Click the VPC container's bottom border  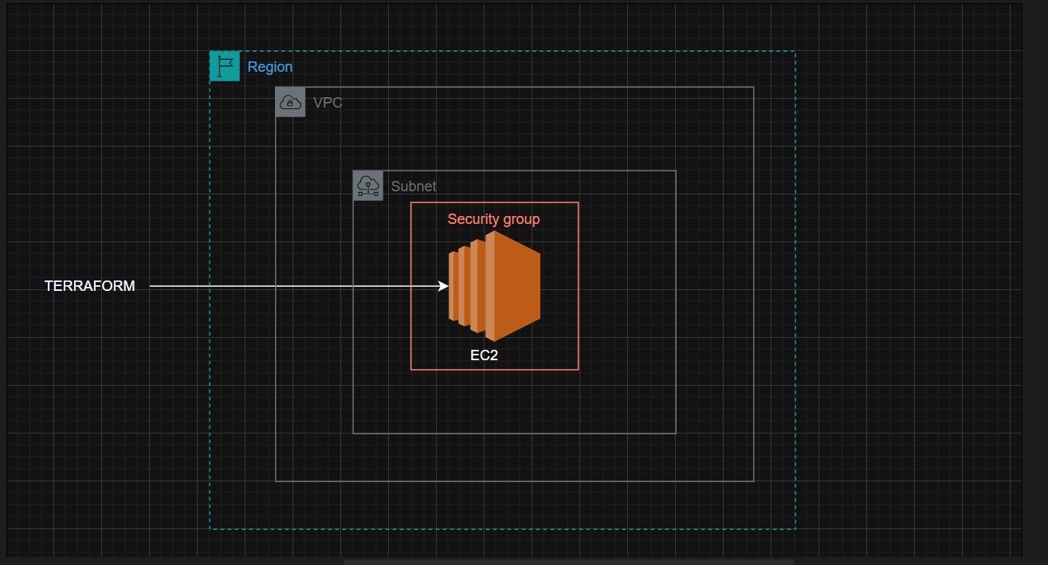click(515, 481)
